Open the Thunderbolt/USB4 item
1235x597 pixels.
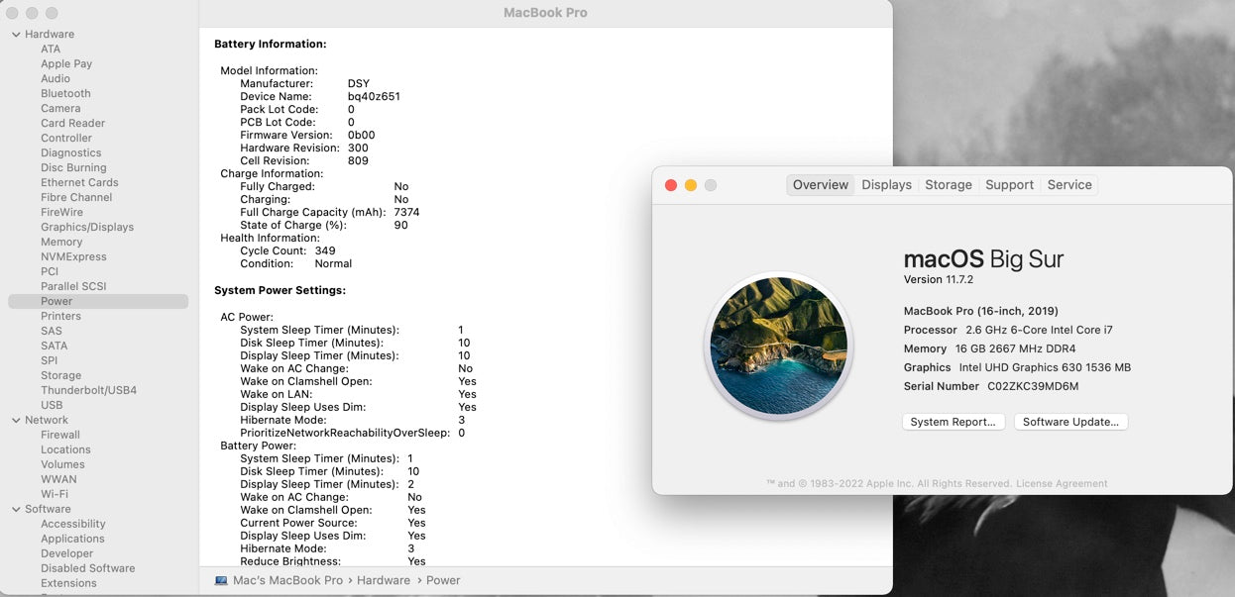(x=88, y=391)
